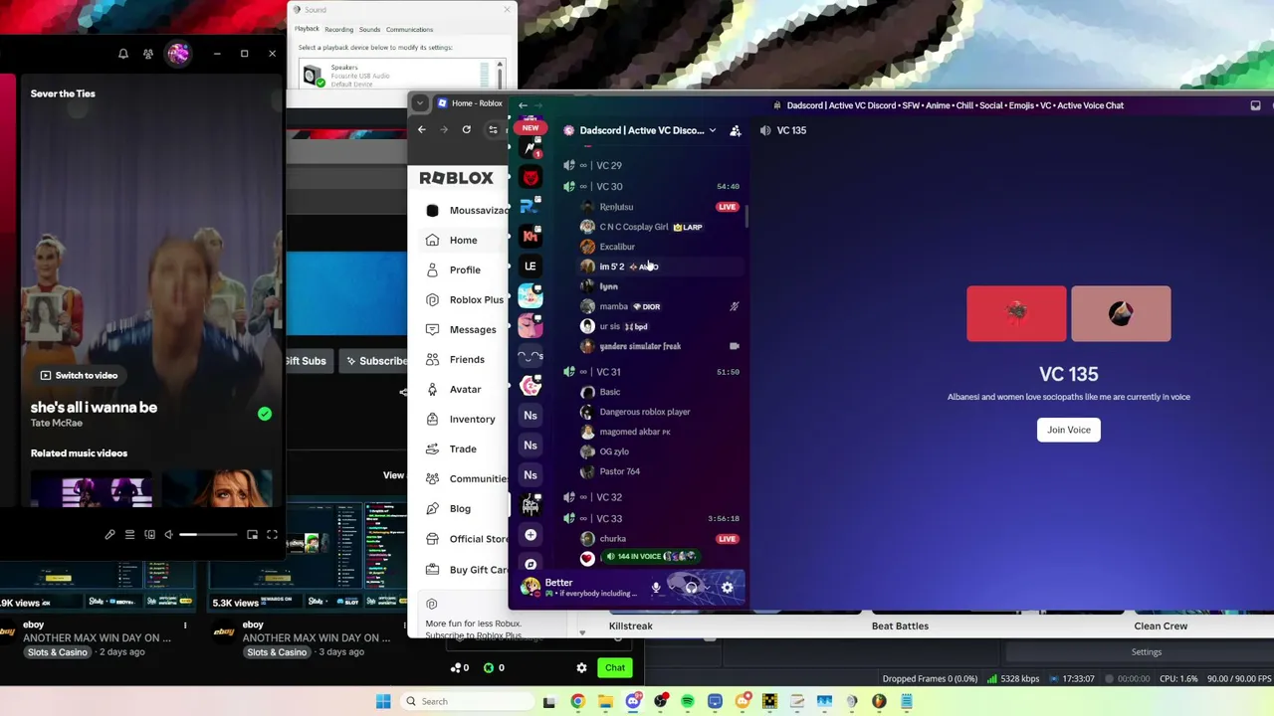Select the VC 31 voice channel
Image resolution: width=1274 pixels, height=716 pixels.
click(651, 372)
